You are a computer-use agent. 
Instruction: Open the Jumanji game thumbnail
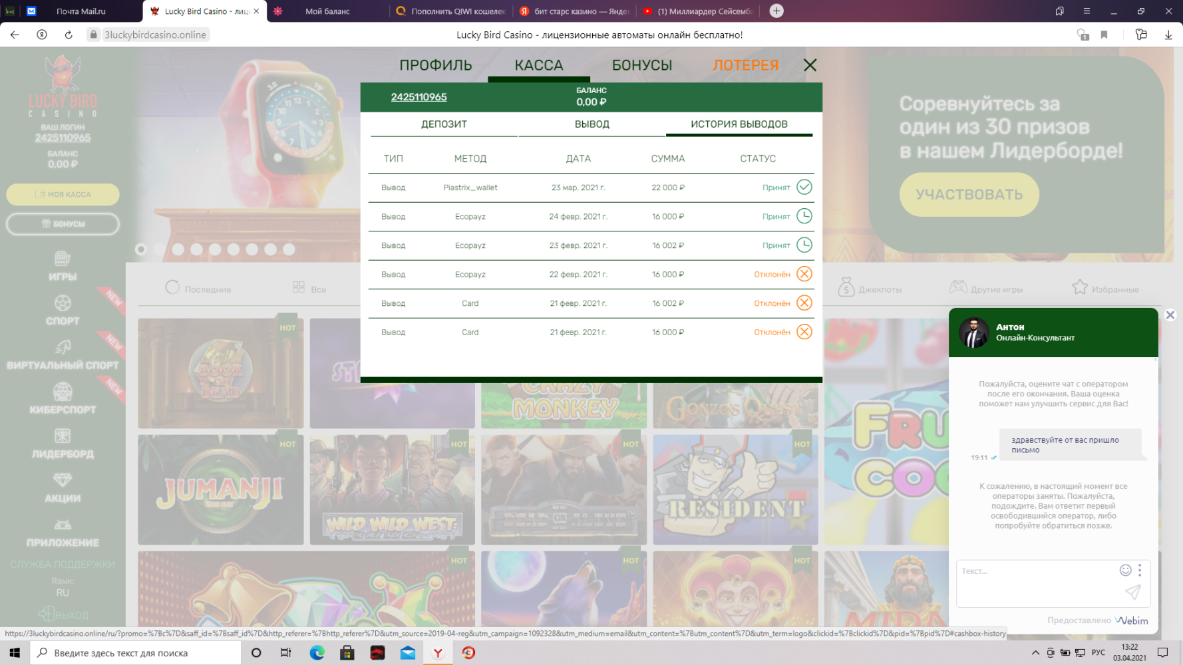click(x=221, y=490)
